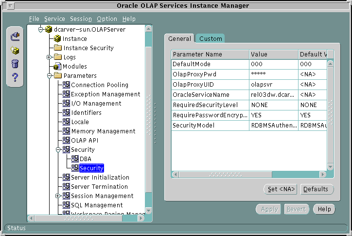Open the Help menu
Screen dimensions: 352x236
129,19
